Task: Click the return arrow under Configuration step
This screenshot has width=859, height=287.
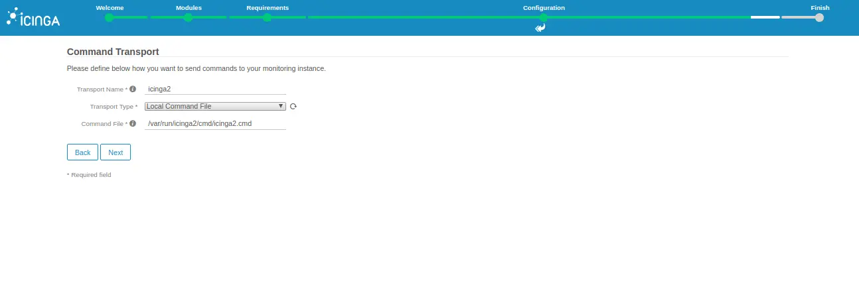Action: coord(541,28)
